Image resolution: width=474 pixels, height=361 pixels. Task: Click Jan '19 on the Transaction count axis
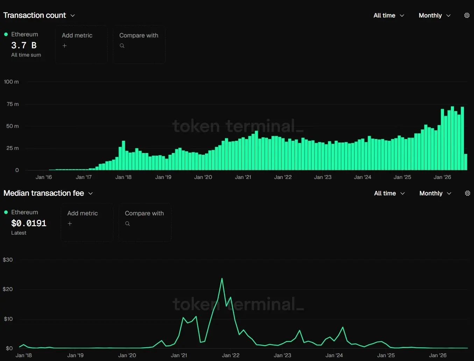pos(163,177)
